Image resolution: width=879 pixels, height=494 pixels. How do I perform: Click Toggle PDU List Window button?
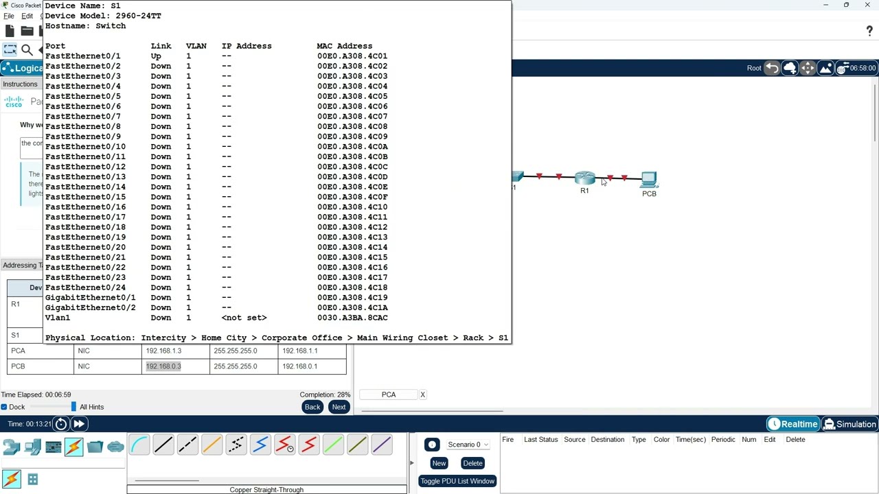click(457, 481)
